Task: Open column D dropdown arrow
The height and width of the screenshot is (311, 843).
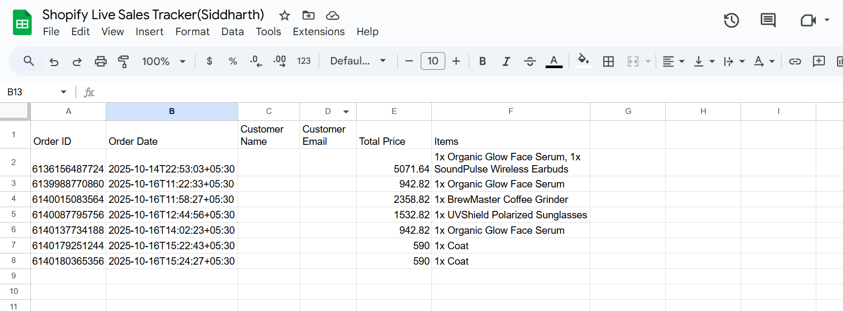Action: pos(346,112)
